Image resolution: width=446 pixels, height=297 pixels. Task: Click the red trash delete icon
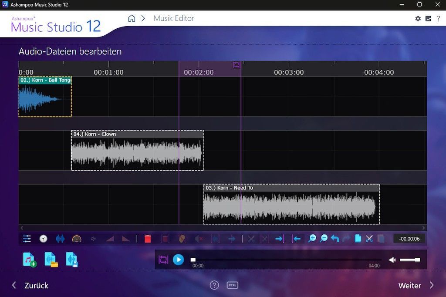148,239
